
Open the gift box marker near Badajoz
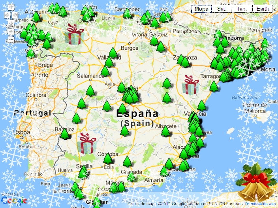click(87, 143)
